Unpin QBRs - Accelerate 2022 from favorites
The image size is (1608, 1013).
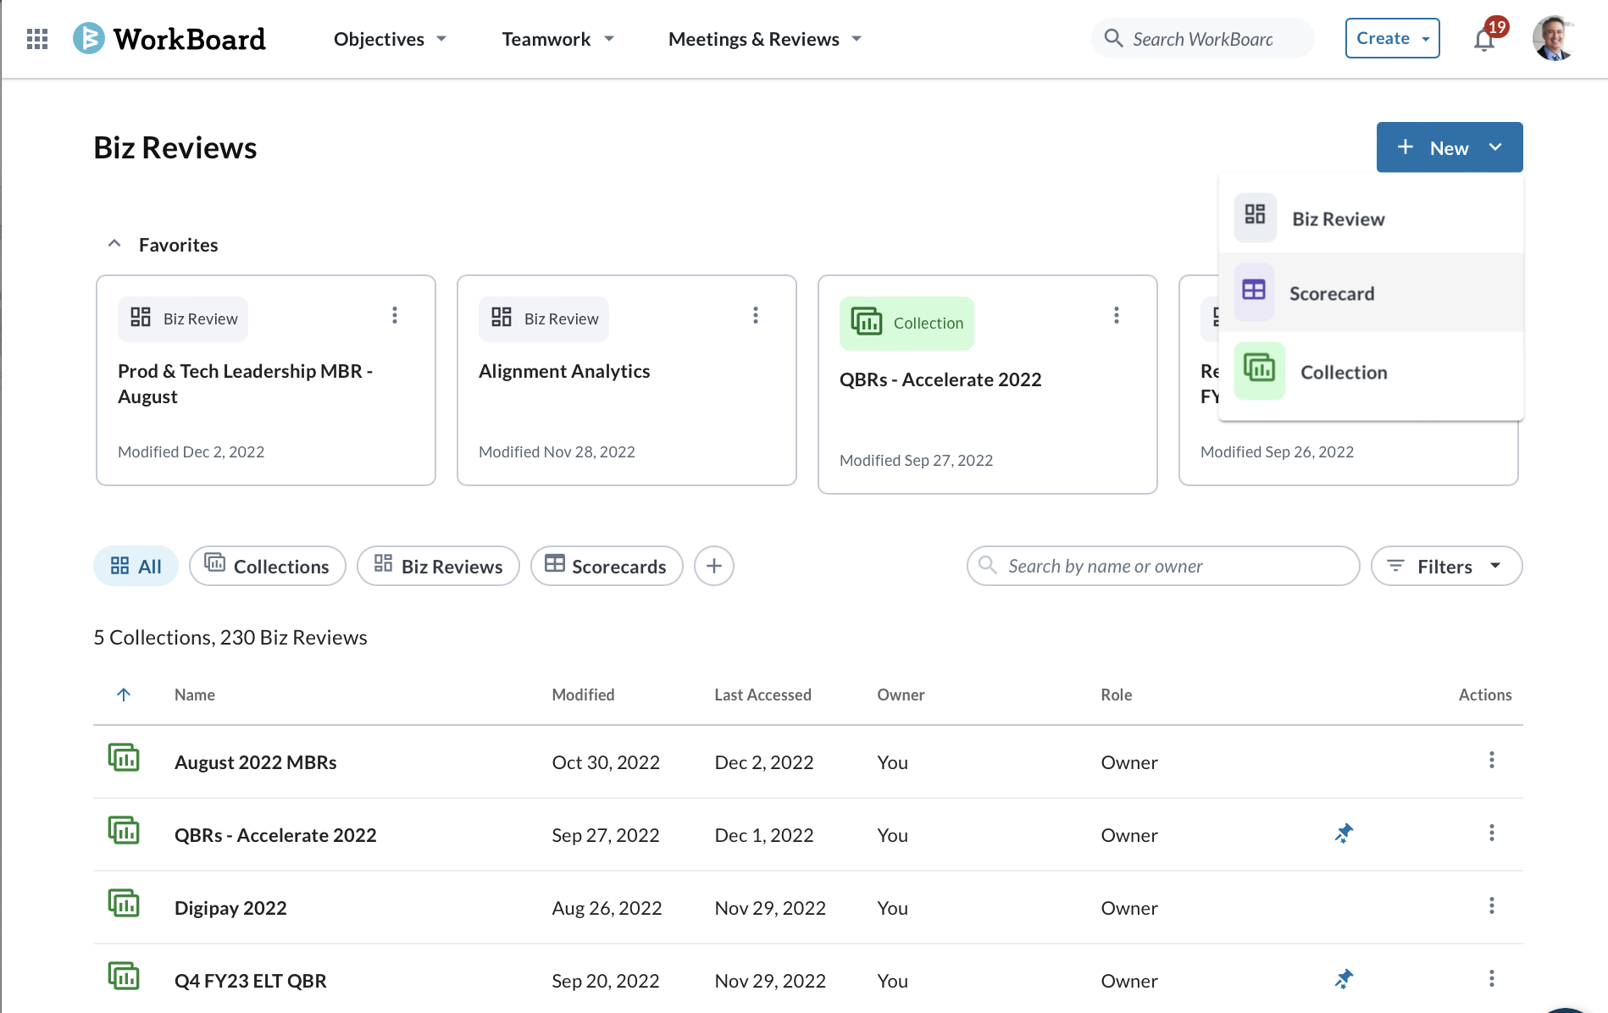1344,833
